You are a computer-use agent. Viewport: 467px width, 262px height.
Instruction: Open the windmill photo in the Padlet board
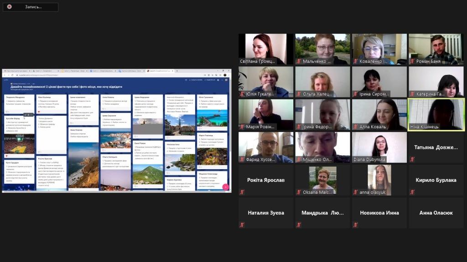tap(148, 126)
